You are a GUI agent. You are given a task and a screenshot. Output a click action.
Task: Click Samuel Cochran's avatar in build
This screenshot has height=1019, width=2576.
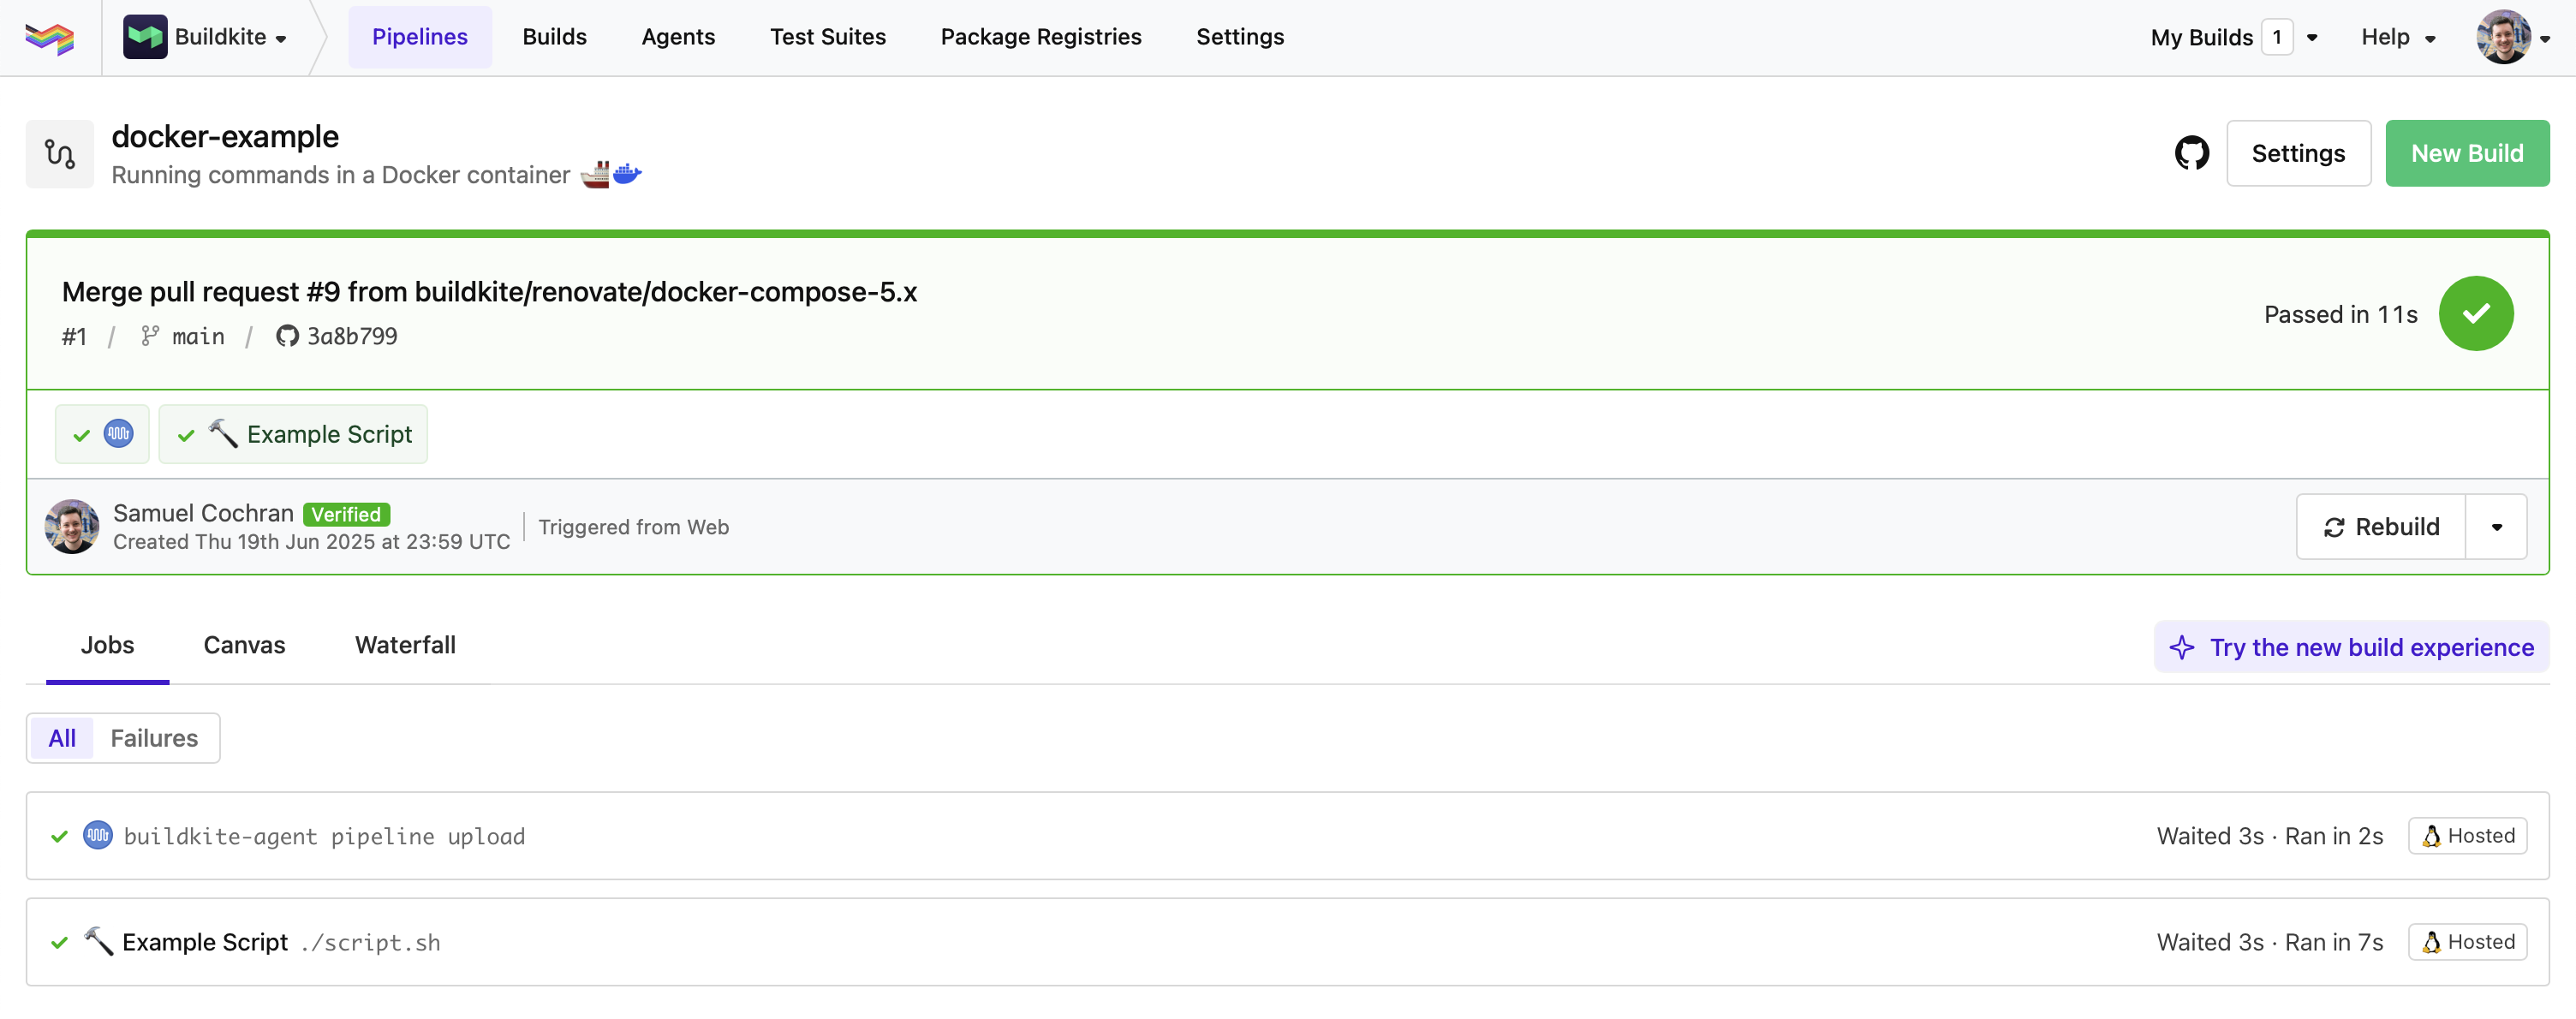72,527
